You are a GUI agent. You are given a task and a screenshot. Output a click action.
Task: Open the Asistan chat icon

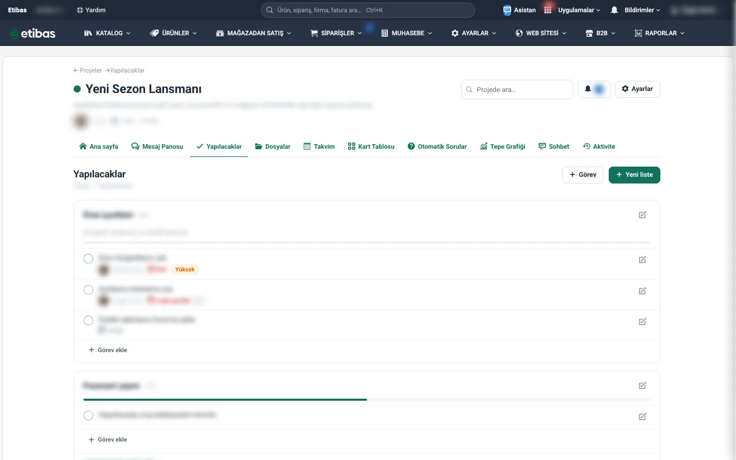pos(507,10)
